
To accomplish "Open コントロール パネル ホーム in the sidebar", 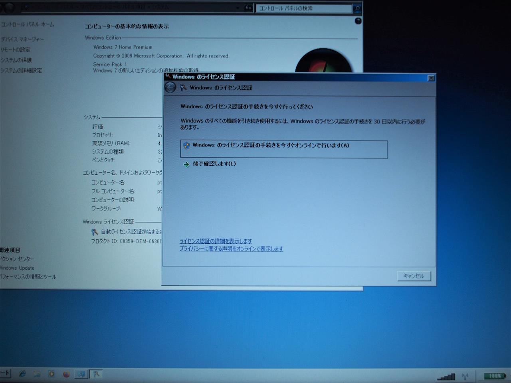I will tap(27, 24).
